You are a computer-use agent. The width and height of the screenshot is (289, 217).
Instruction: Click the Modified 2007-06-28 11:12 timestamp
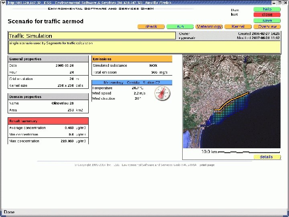click(x=258, y=38)
